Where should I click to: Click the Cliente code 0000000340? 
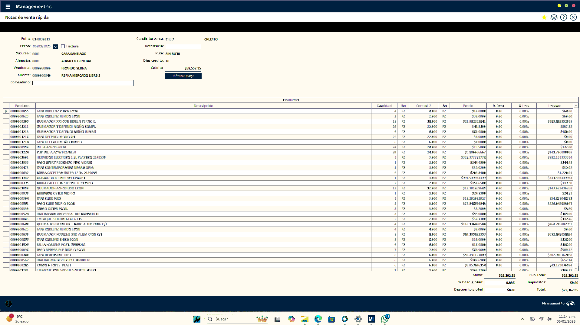pos(41,76)
